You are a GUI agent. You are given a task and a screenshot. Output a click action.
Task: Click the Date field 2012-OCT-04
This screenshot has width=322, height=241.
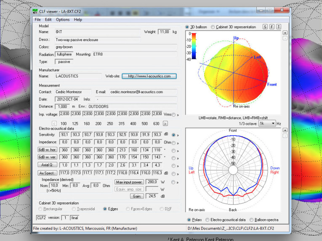click(67, 100)
